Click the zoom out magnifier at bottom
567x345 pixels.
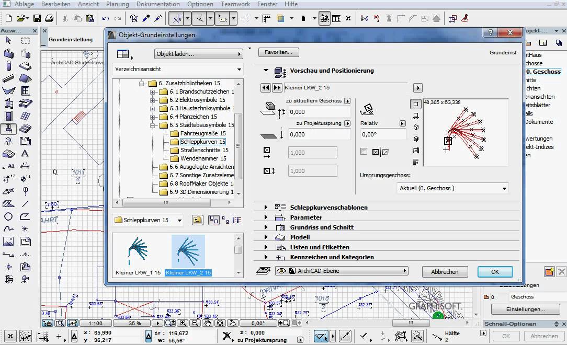coord(195,324)
